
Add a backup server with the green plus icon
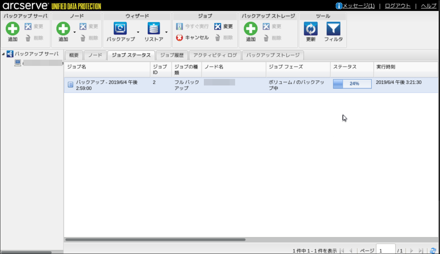(x=13, y=29)
